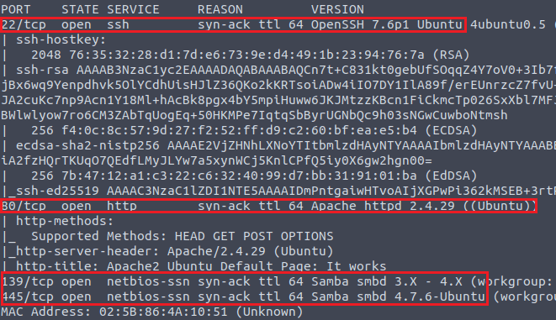Click the SERVICE column header
This screenshot has width=556, height=320.
(x=134, y=9)
